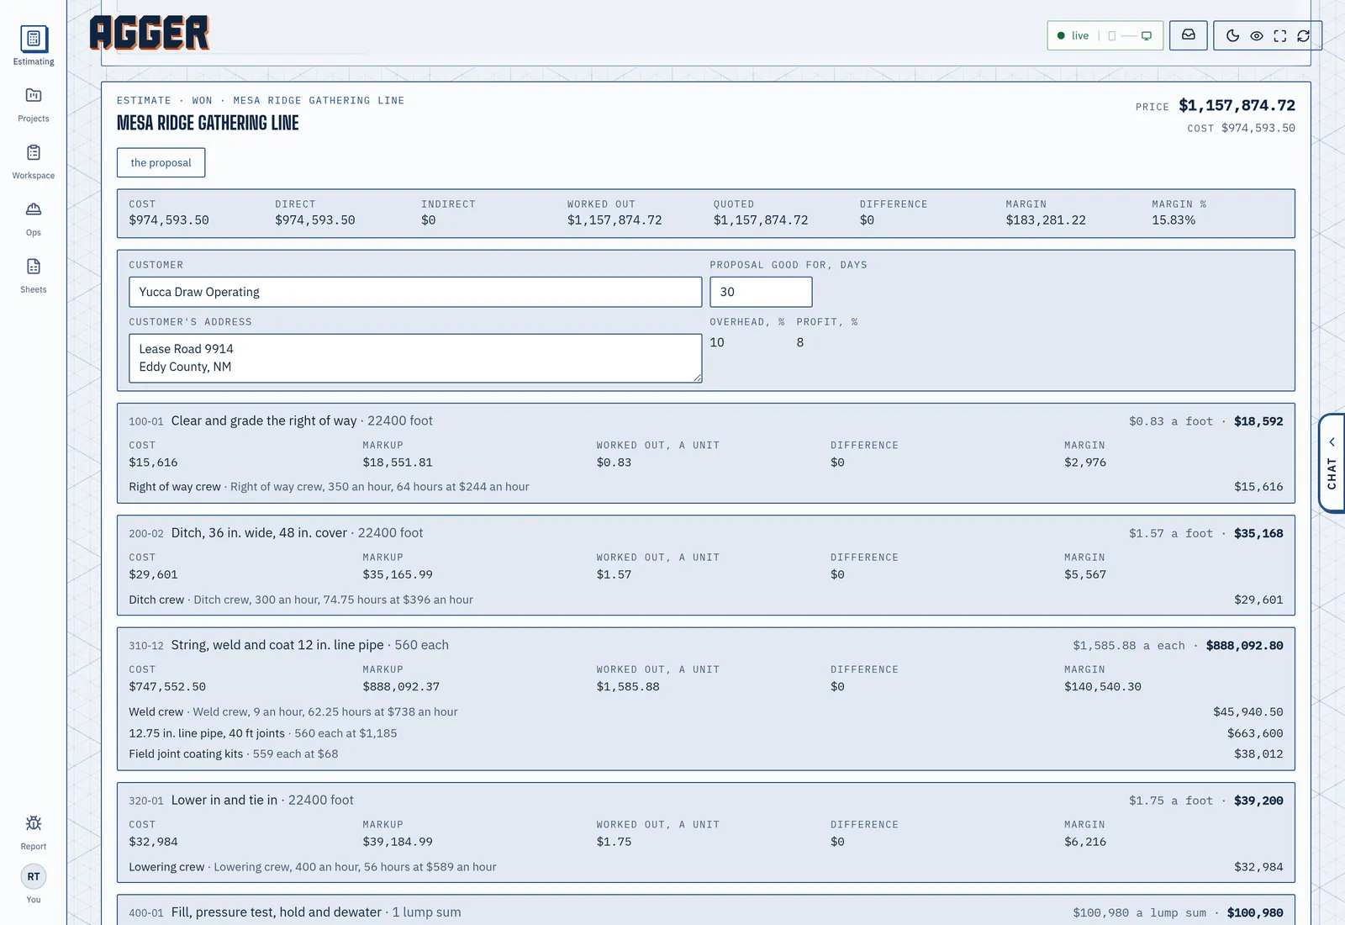Click the Customer field Yucca Draw Operating
The image size is (1345, 925).
click(415, 292)
